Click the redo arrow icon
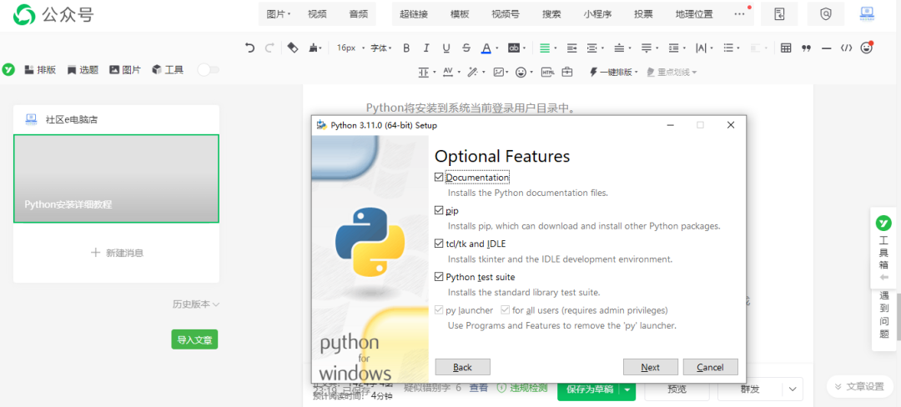The image size is (901, 407). tap(269, 48)
